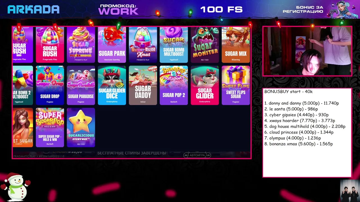The height and width of the screenshot is (202, 360).
Task: Click the Автоигра autoplay button
Action: coord(197,155)
